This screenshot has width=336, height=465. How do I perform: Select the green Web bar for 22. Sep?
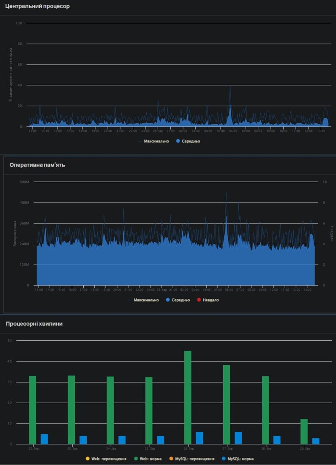click(x=33, y=410)
